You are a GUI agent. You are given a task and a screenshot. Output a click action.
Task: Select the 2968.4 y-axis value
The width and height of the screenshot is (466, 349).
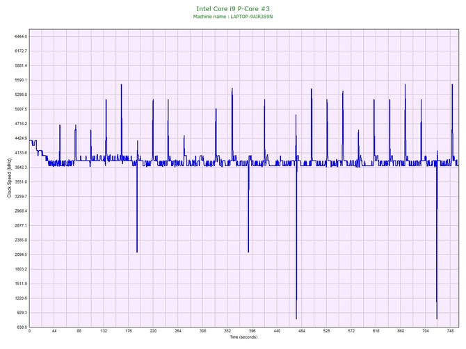[x=21, y=211]
